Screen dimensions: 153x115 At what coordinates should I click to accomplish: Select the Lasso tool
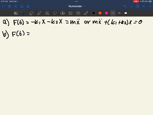point(55,13)
